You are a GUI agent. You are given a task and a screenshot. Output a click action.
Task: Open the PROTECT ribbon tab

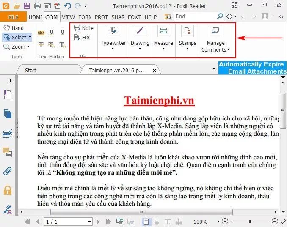pyautogui.click(x=101, y=17)
